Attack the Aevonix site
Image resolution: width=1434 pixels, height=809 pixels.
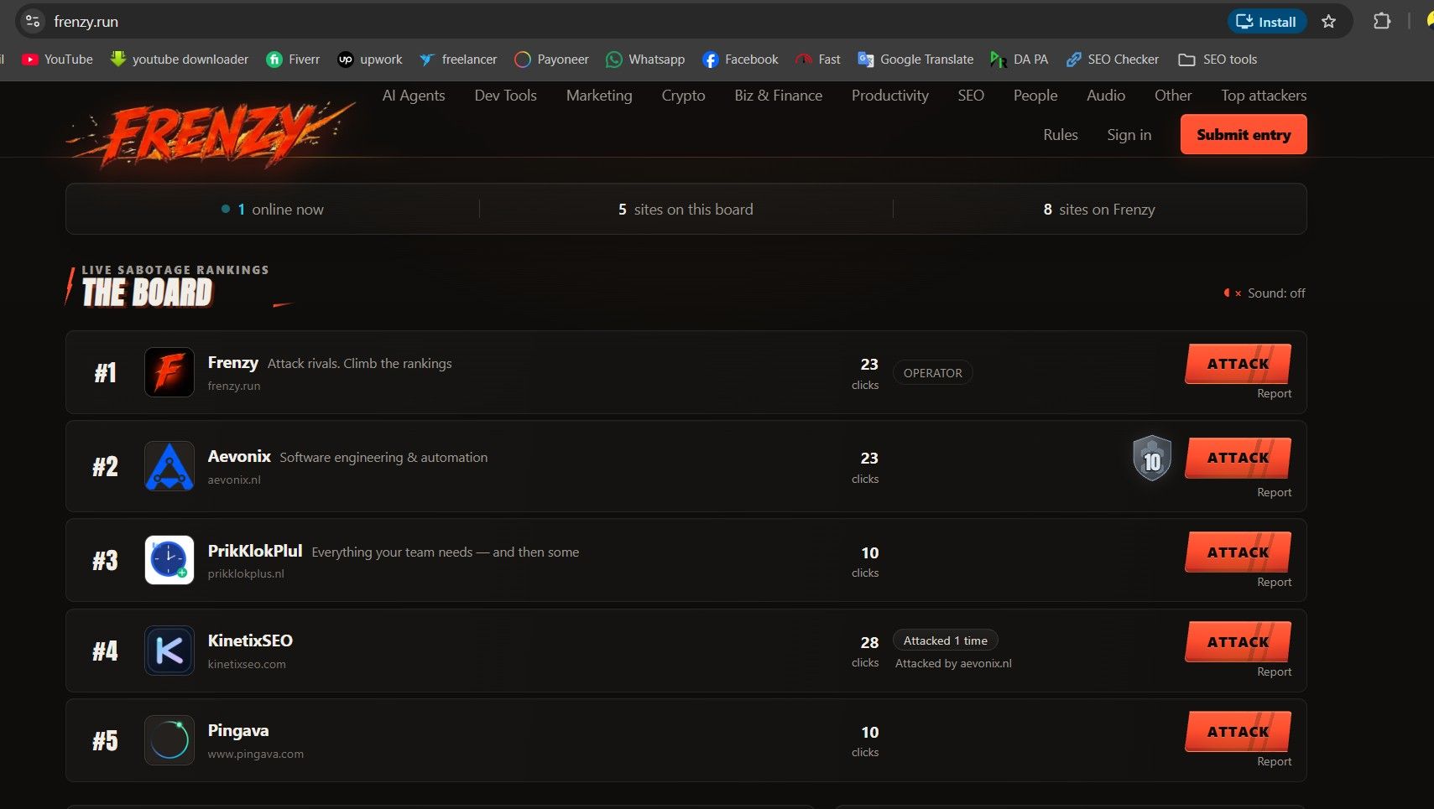point(1238,458)
